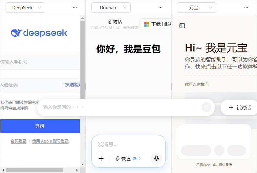Choose the 密码登录 link
This screenshot has width=257, height=173.
(x=18, y=141)
